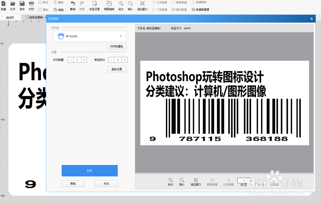
Task: Undo last action with 撤销
Action: 73,6
